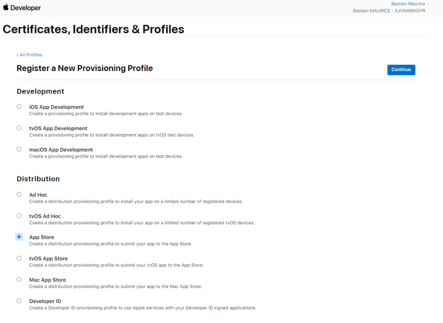Click the Distribution section heading
Screen dimensions: 443x323
[x=38, y=179]
